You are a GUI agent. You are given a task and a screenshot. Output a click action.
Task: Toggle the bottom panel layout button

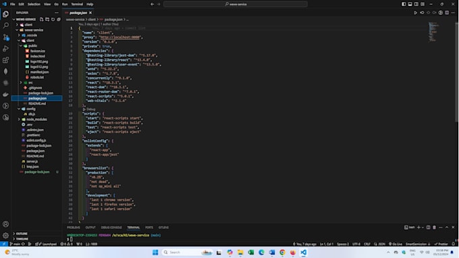tap(410, 4)
